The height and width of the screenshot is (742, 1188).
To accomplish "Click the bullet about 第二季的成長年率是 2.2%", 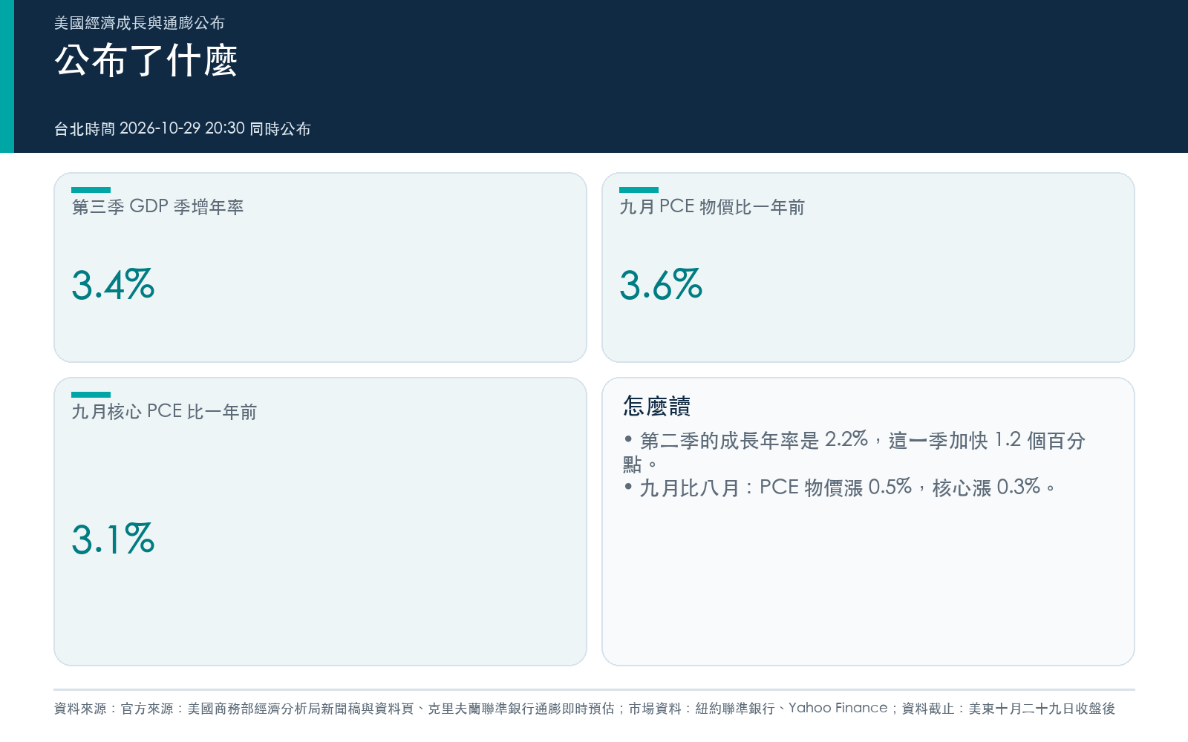I will (854, 451).
